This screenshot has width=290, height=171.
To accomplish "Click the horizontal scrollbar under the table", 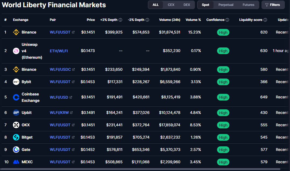I will [141, 169].
